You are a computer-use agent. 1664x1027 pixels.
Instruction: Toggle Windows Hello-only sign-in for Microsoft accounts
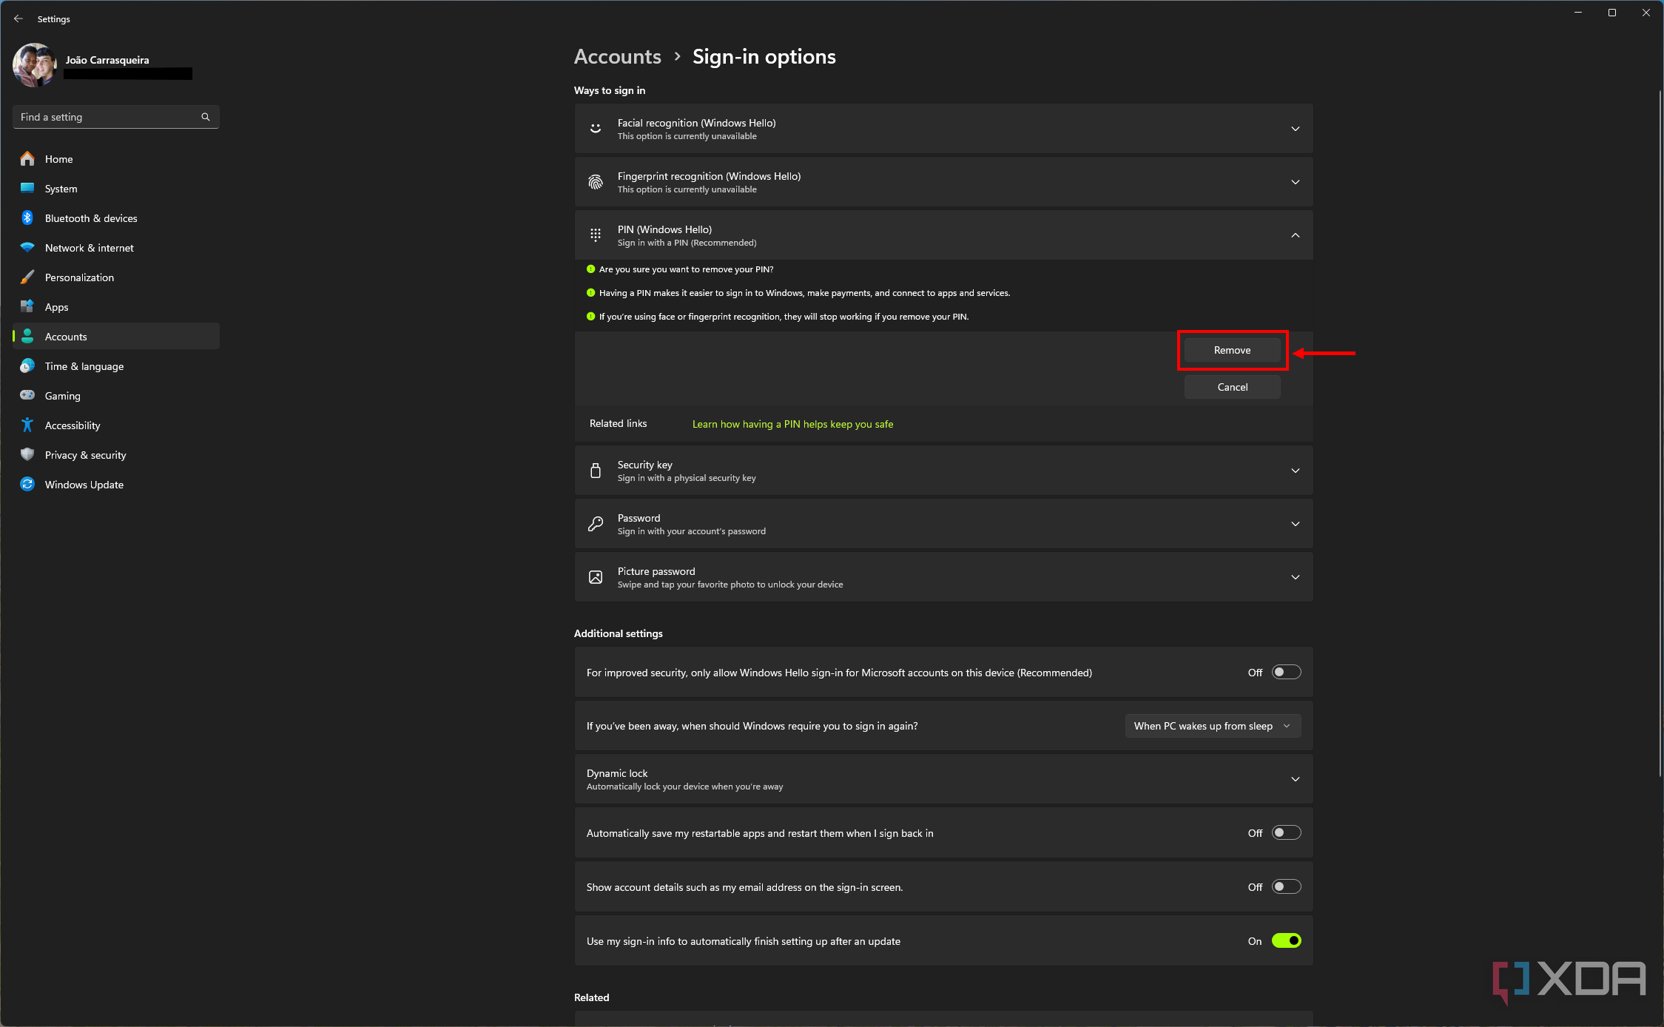pos(1286,672)
